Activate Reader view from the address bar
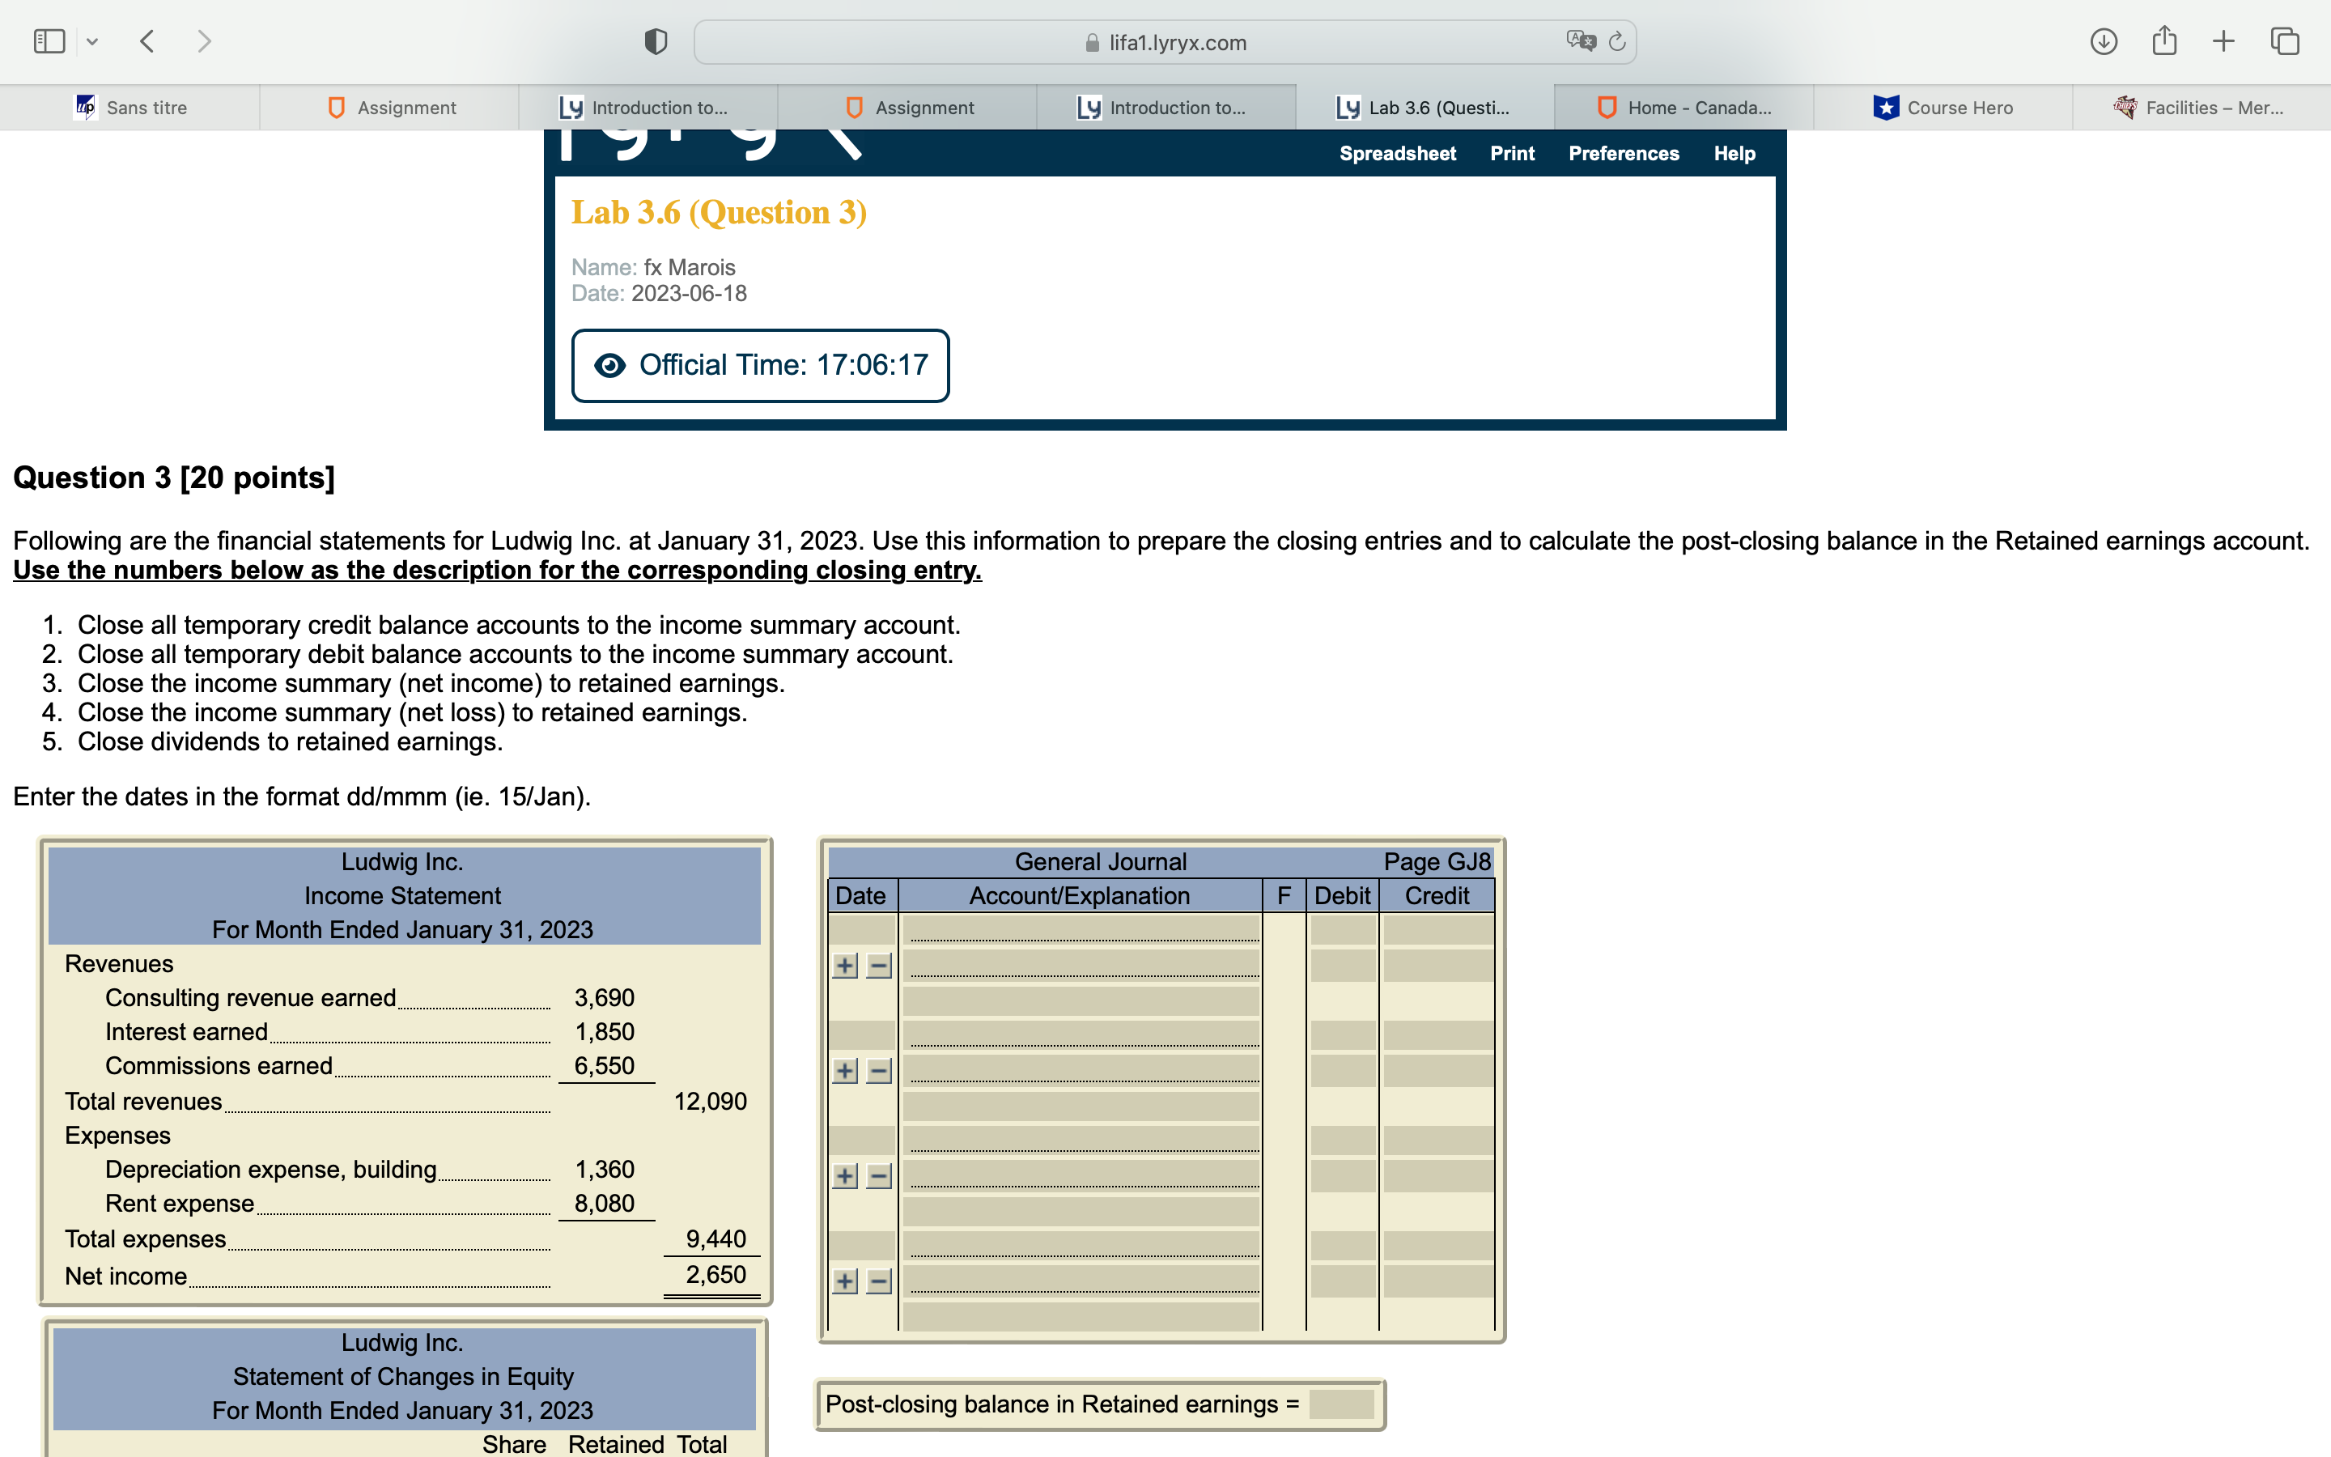 click(656, 40)
